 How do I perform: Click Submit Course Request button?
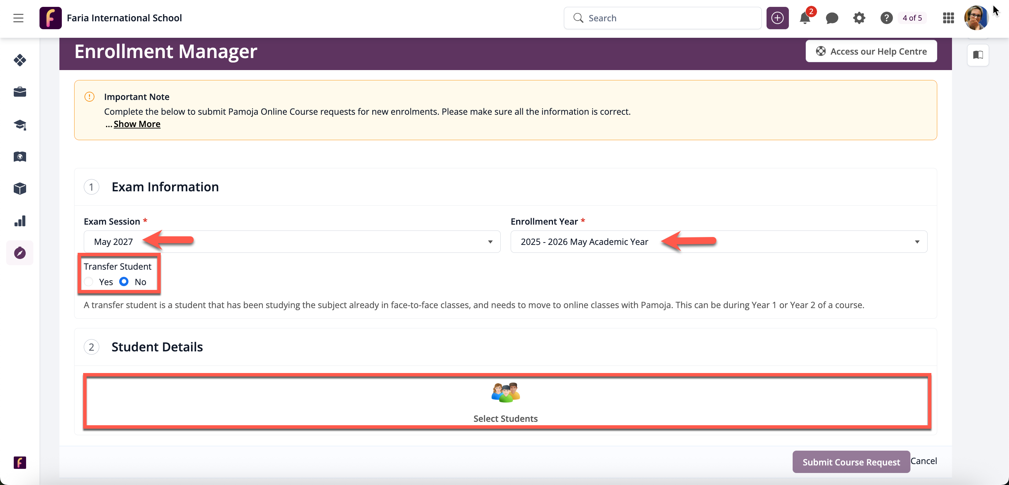tap(851, 462)
